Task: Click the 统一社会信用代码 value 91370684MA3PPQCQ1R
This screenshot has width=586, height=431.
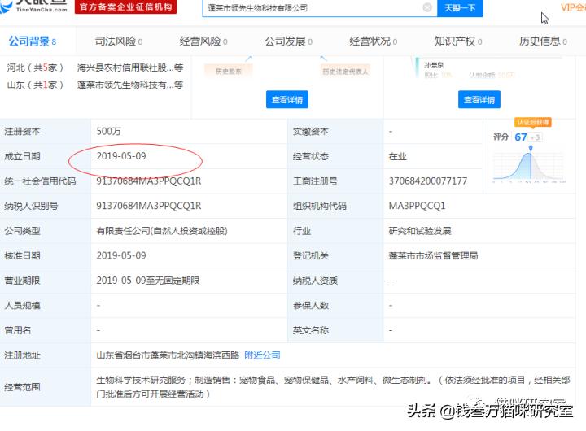Action: tap(149, 181)
